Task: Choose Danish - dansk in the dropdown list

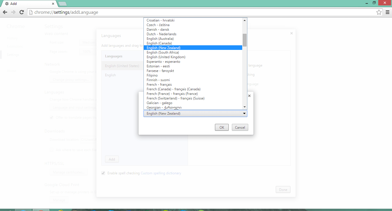Action: [193, 30]
